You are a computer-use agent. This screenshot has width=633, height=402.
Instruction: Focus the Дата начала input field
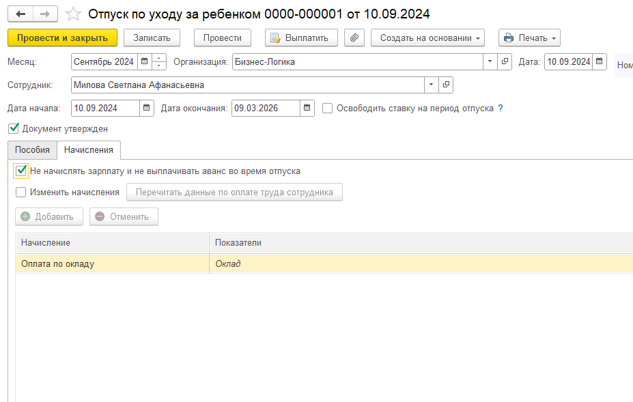(105, 108)
